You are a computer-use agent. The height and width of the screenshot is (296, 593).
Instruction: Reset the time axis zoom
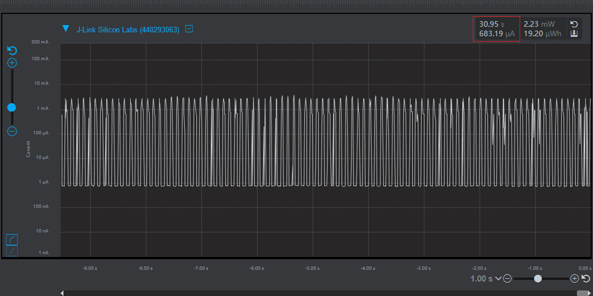coord(586,278)
